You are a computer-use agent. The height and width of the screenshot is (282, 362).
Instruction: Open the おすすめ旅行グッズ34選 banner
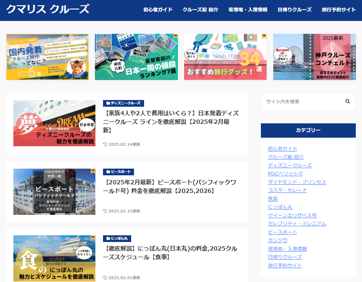(225, 57)
